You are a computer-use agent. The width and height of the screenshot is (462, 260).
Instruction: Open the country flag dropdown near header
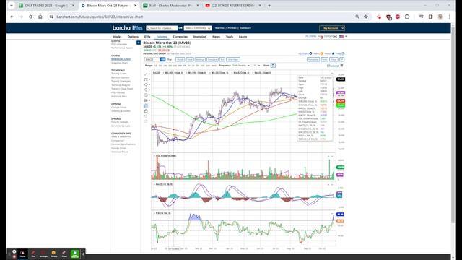click(x=343, y=37)
